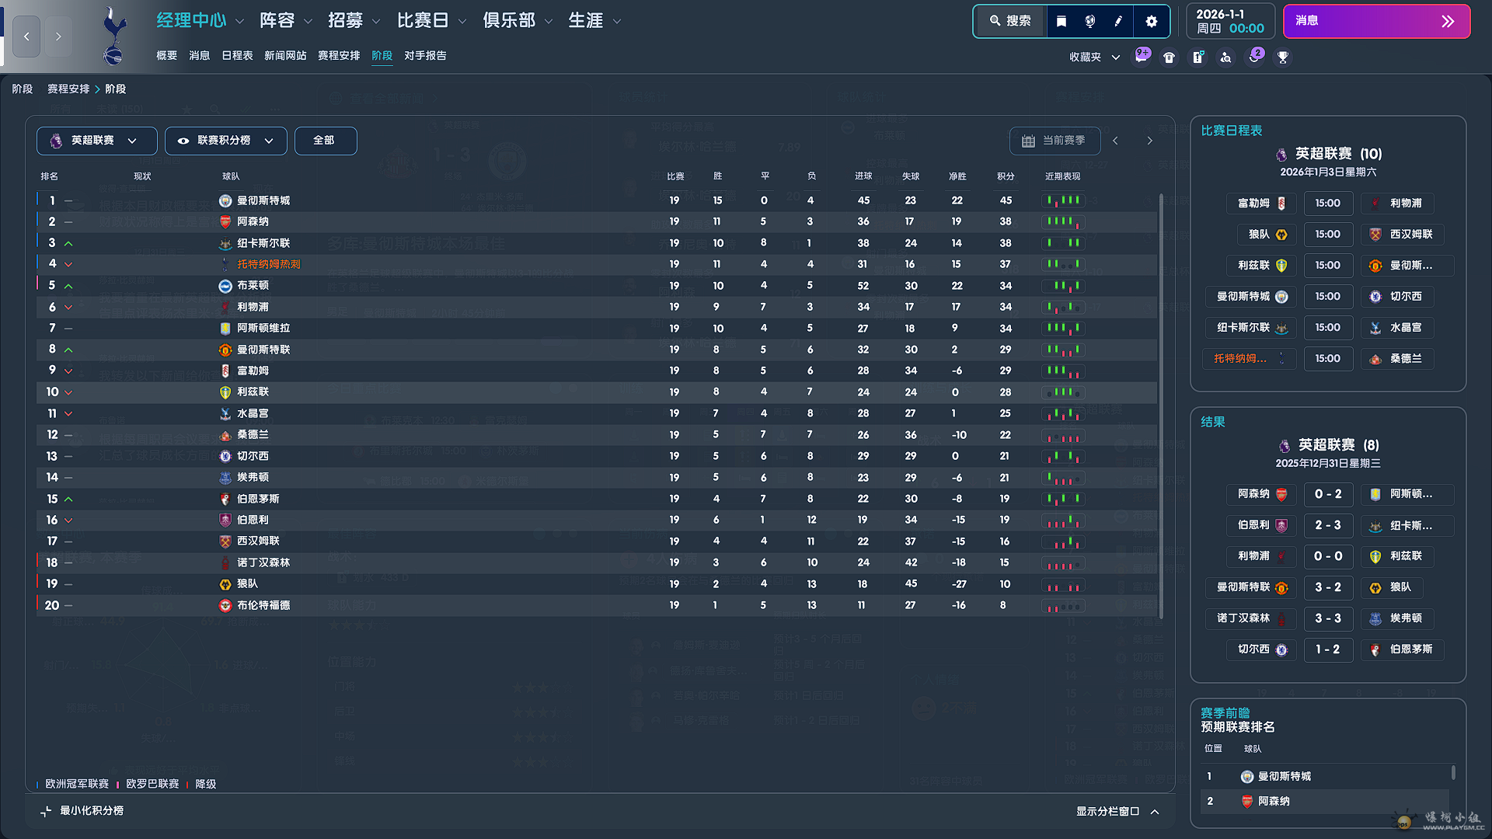This screenshot has height=839, width=1492.
Task: Click the pencil edit icon
Action: [x=1119, y=21]
